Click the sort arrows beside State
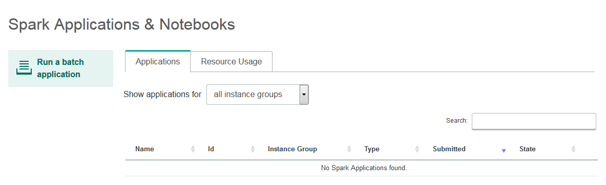This screenshot has width=606, height=185. pyautogui.click(x=574, y=149)
